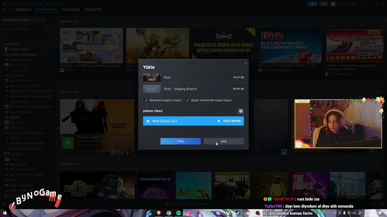Open the UNİCAHO profile tab
Viewport: 387px width, 217px height.
93,10
